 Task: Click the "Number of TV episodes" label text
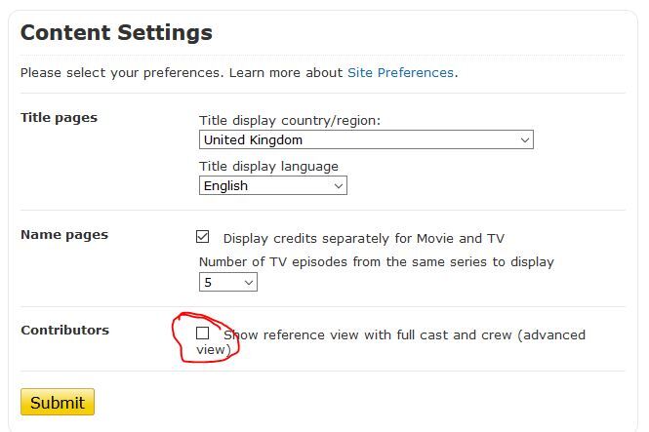click(x=376, y=261)
